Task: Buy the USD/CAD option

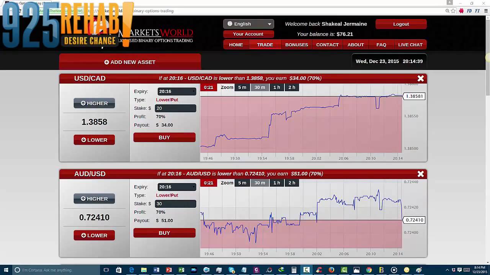Action: 165,137
